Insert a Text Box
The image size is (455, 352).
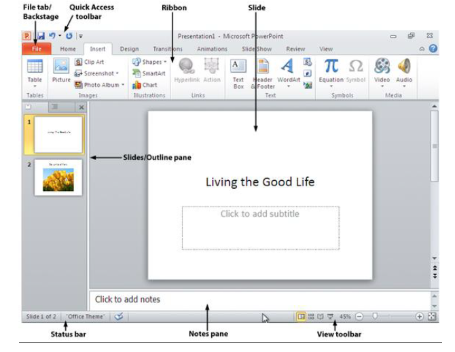238,74
